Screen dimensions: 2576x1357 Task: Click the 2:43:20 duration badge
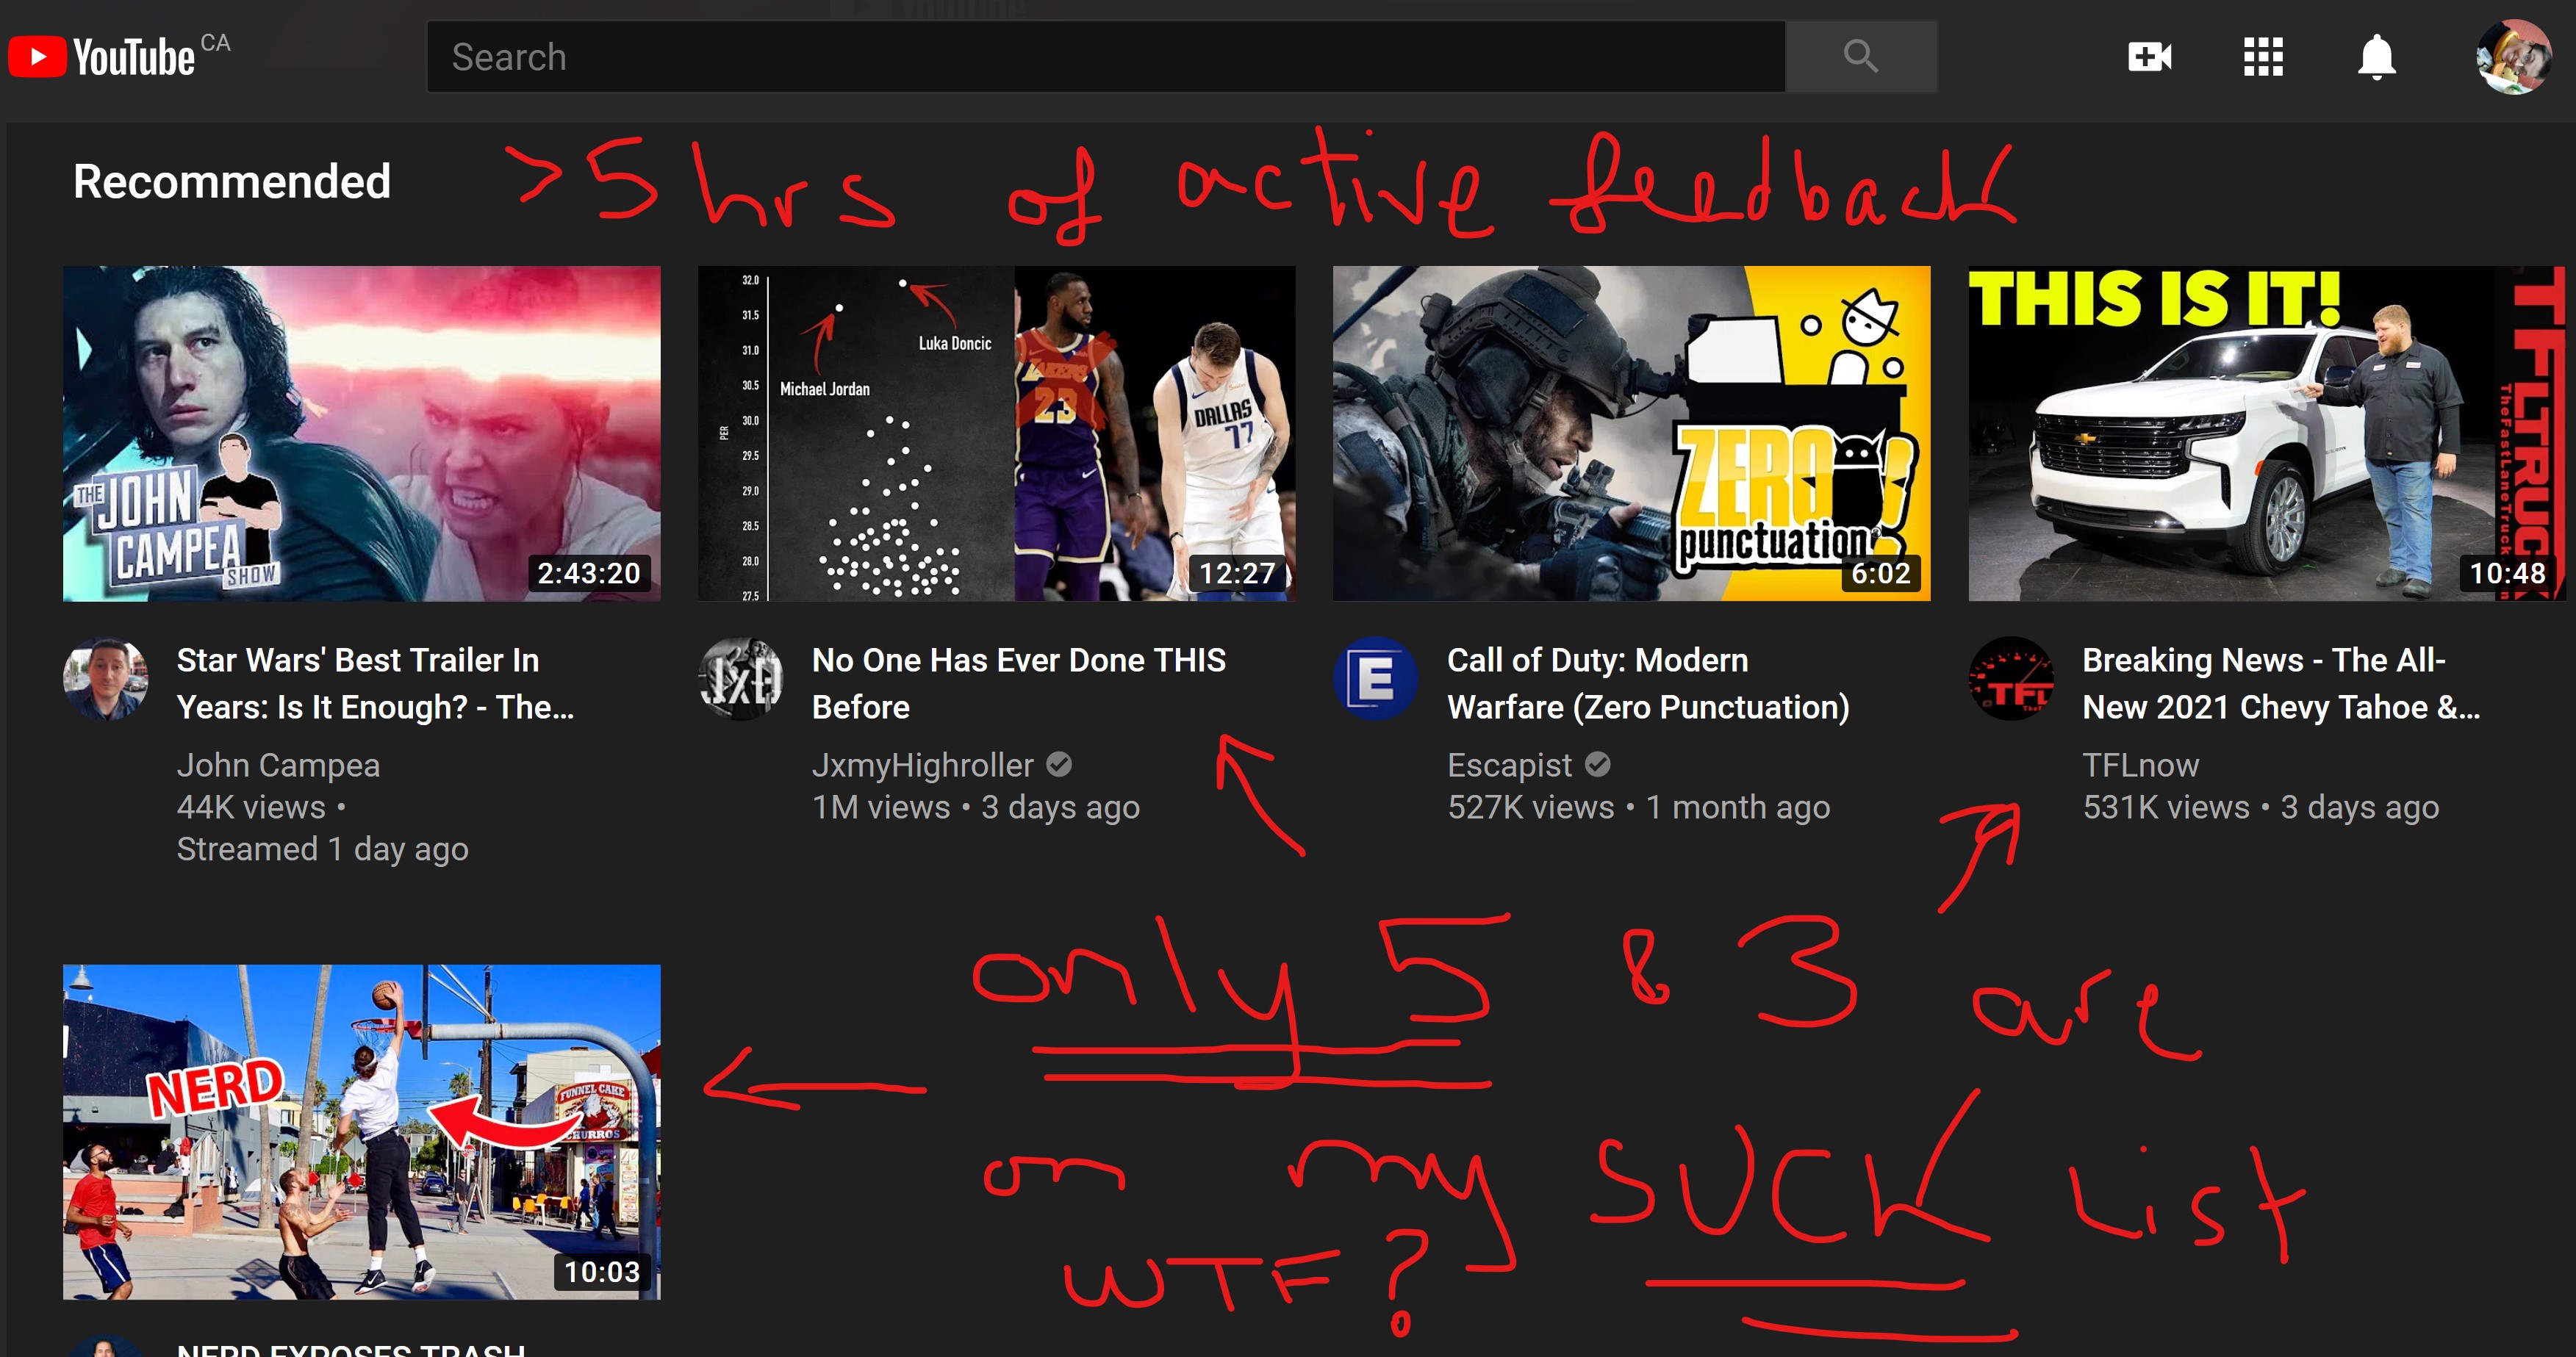point(589,573)
